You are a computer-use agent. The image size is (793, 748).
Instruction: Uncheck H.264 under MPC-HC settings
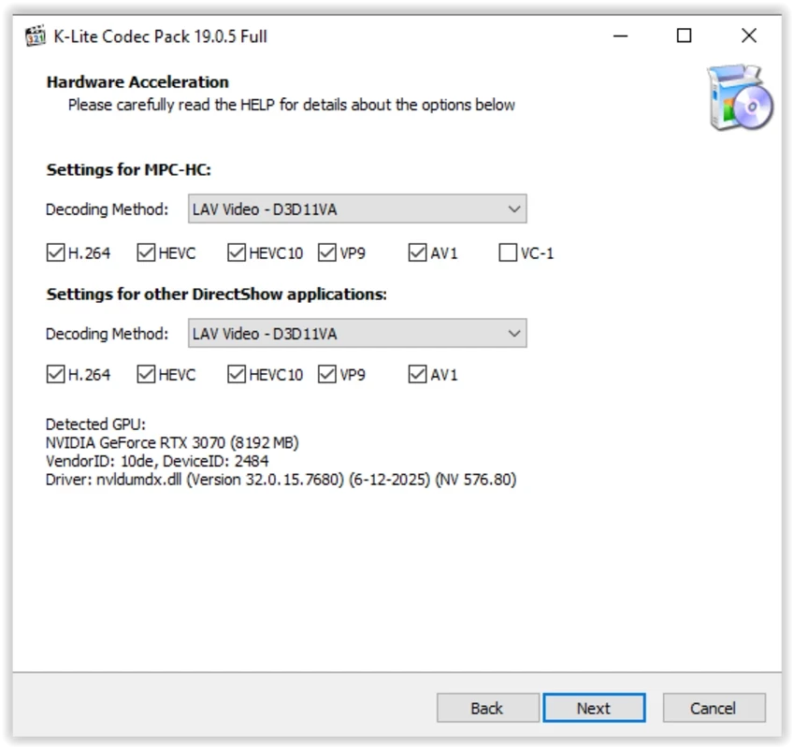pyautogui.click(x=55, y=252)
